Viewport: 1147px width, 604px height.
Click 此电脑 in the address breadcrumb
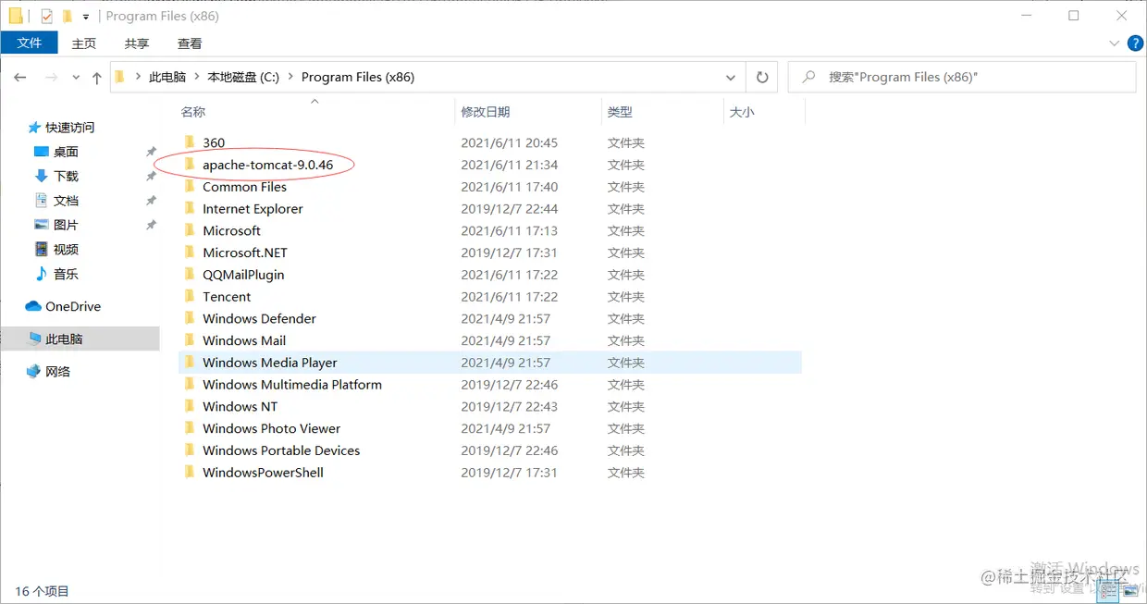point(167,78)
